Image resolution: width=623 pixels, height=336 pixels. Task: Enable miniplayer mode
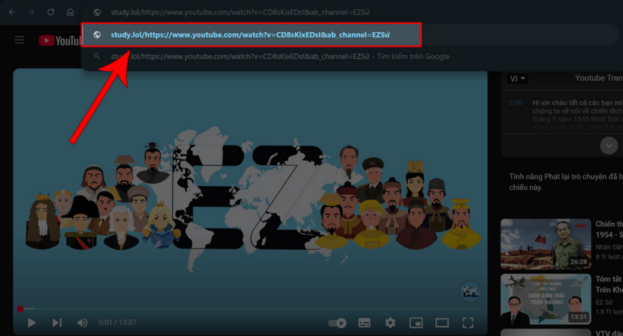pos(416,323)
